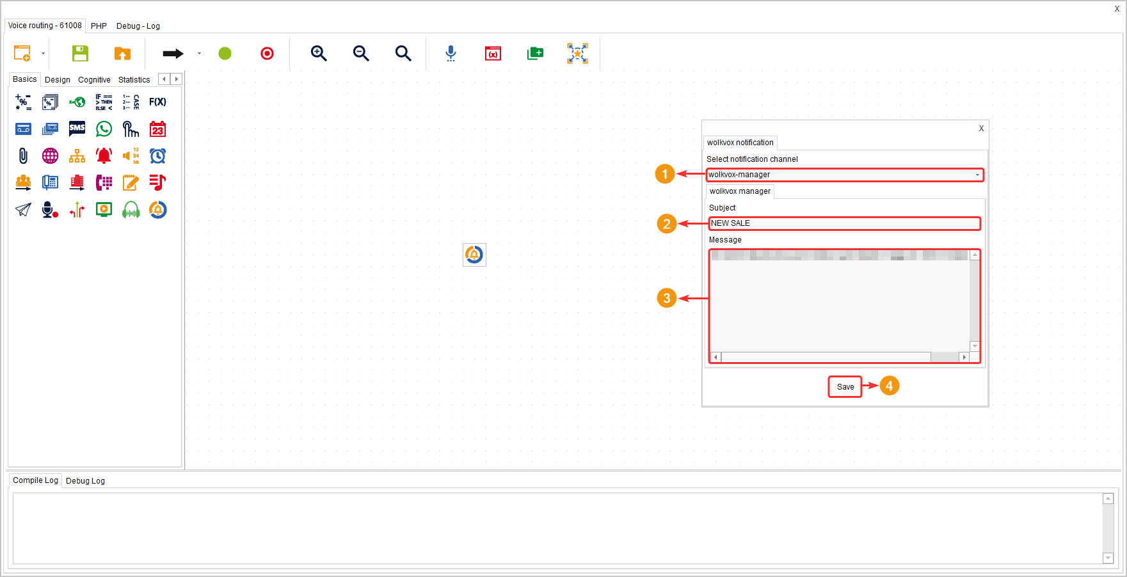Select the speaker numbers component
Image resolution: width=1127 pixels, height=577 pixels.
pos(131,155)
